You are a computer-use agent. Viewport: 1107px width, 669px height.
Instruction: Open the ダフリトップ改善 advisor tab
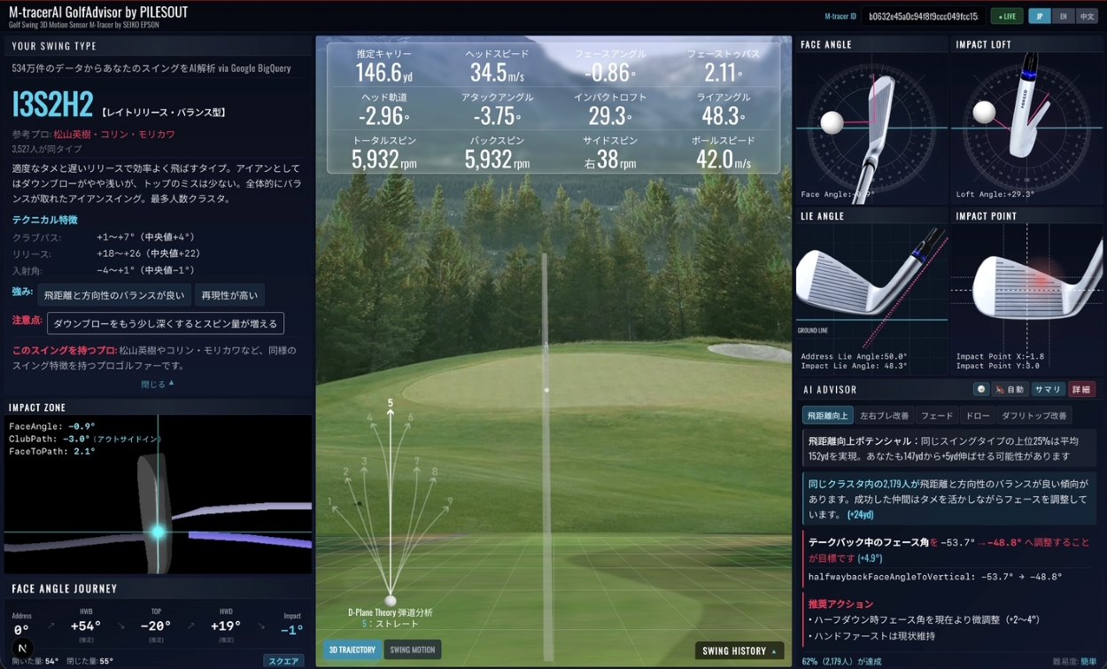[x=1033, y=416]
